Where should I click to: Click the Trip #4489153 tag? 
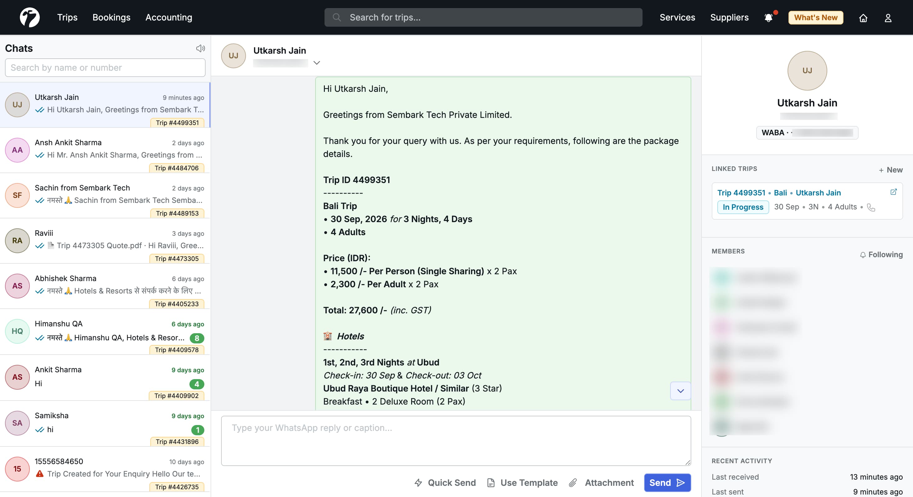coord(177,213)
